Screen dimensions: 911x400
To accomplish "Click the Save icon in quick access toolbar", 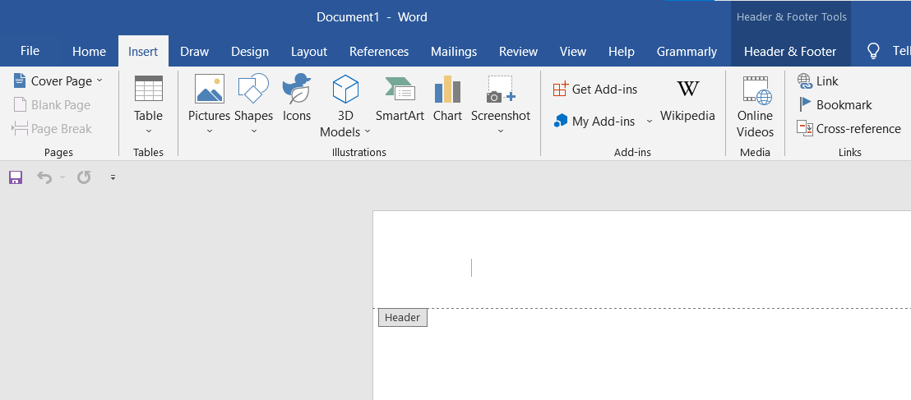I will coord(16,177).
